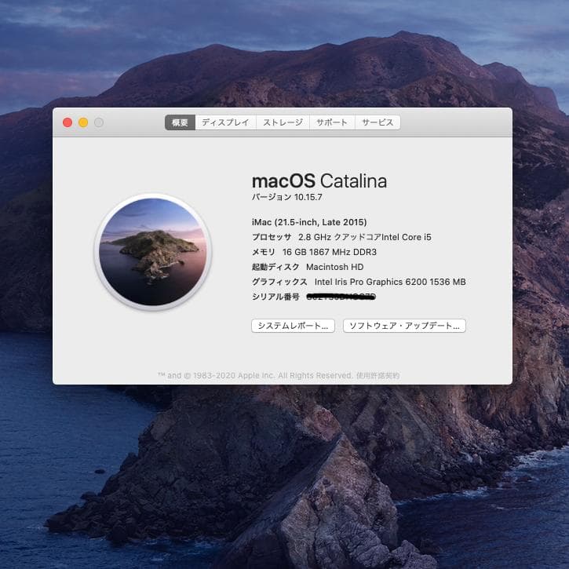Click the 16 GB 1867 MHz DDR3 value
The image size is (569, 569).
[330, 252]
